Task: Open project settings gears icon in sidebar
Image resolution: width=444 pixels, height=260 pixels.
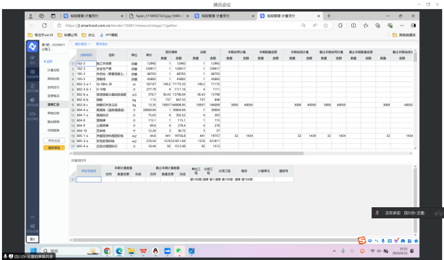Action: 33,228
